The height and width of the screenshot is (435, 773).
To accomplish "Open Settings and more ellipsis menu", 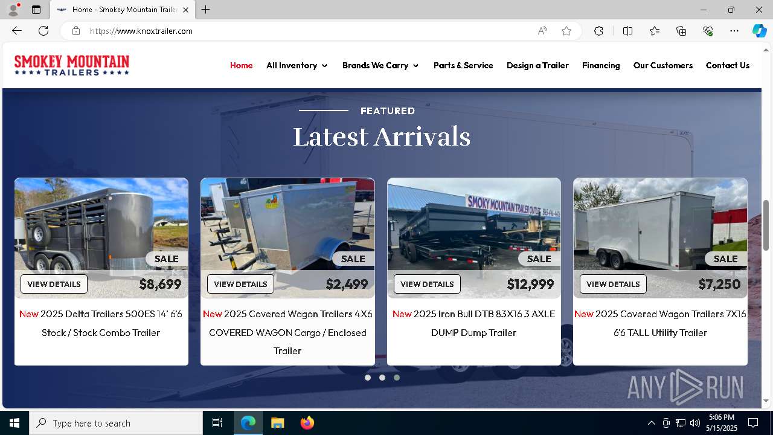I will (x=734, y=31).
